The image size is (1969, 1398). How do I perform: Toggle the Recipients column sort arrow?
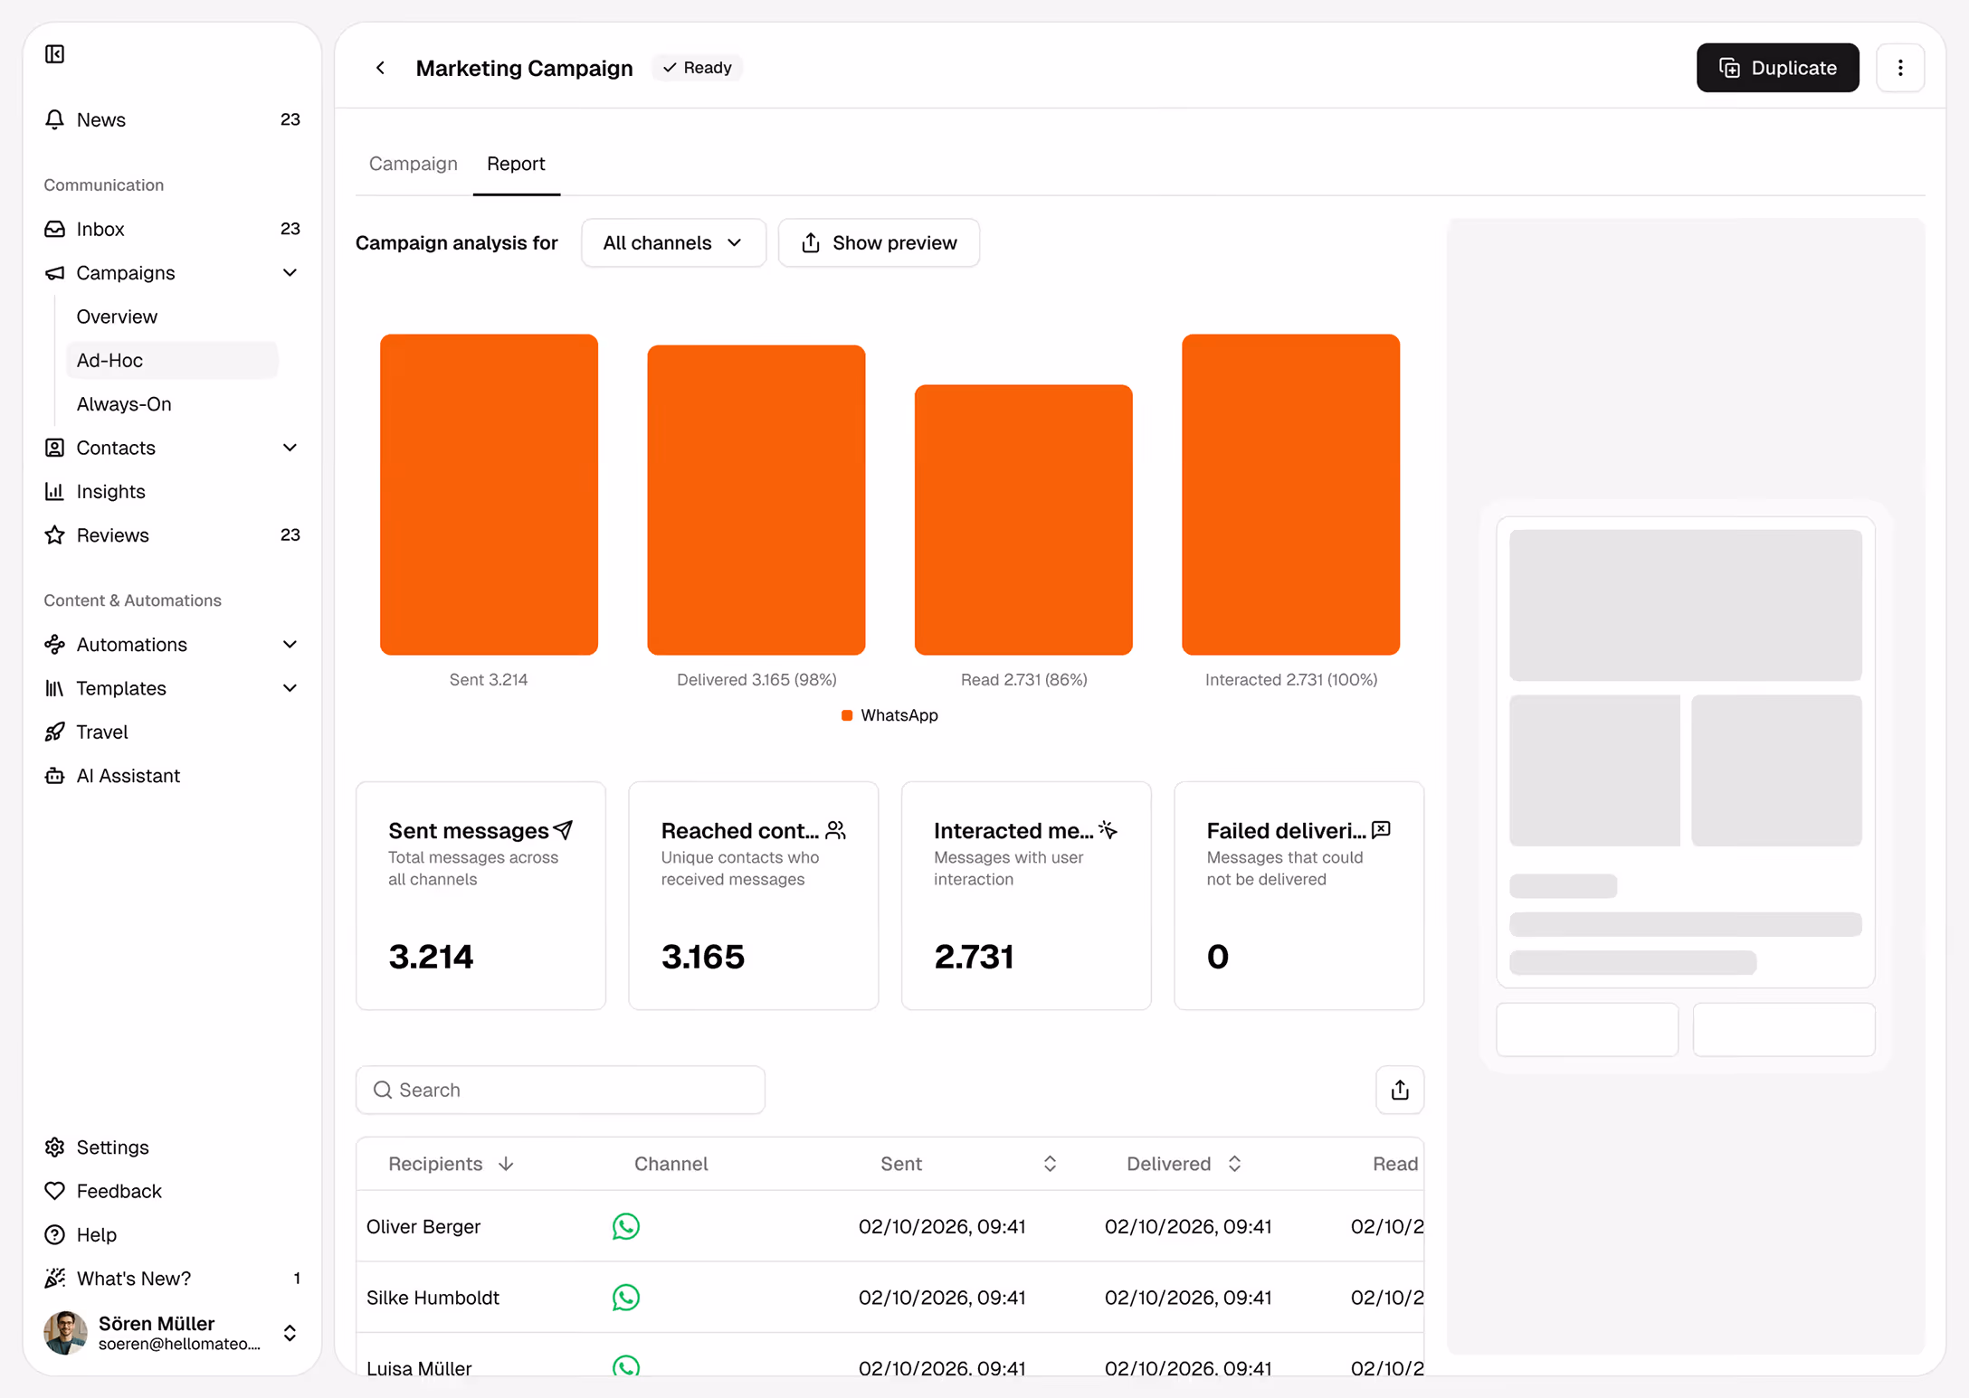click(506, 1164)
